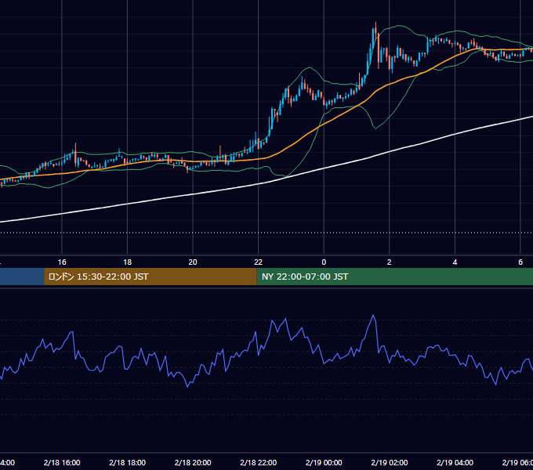Click the 2/18 20:00 label on oscillator axis

tap(193, 462)
